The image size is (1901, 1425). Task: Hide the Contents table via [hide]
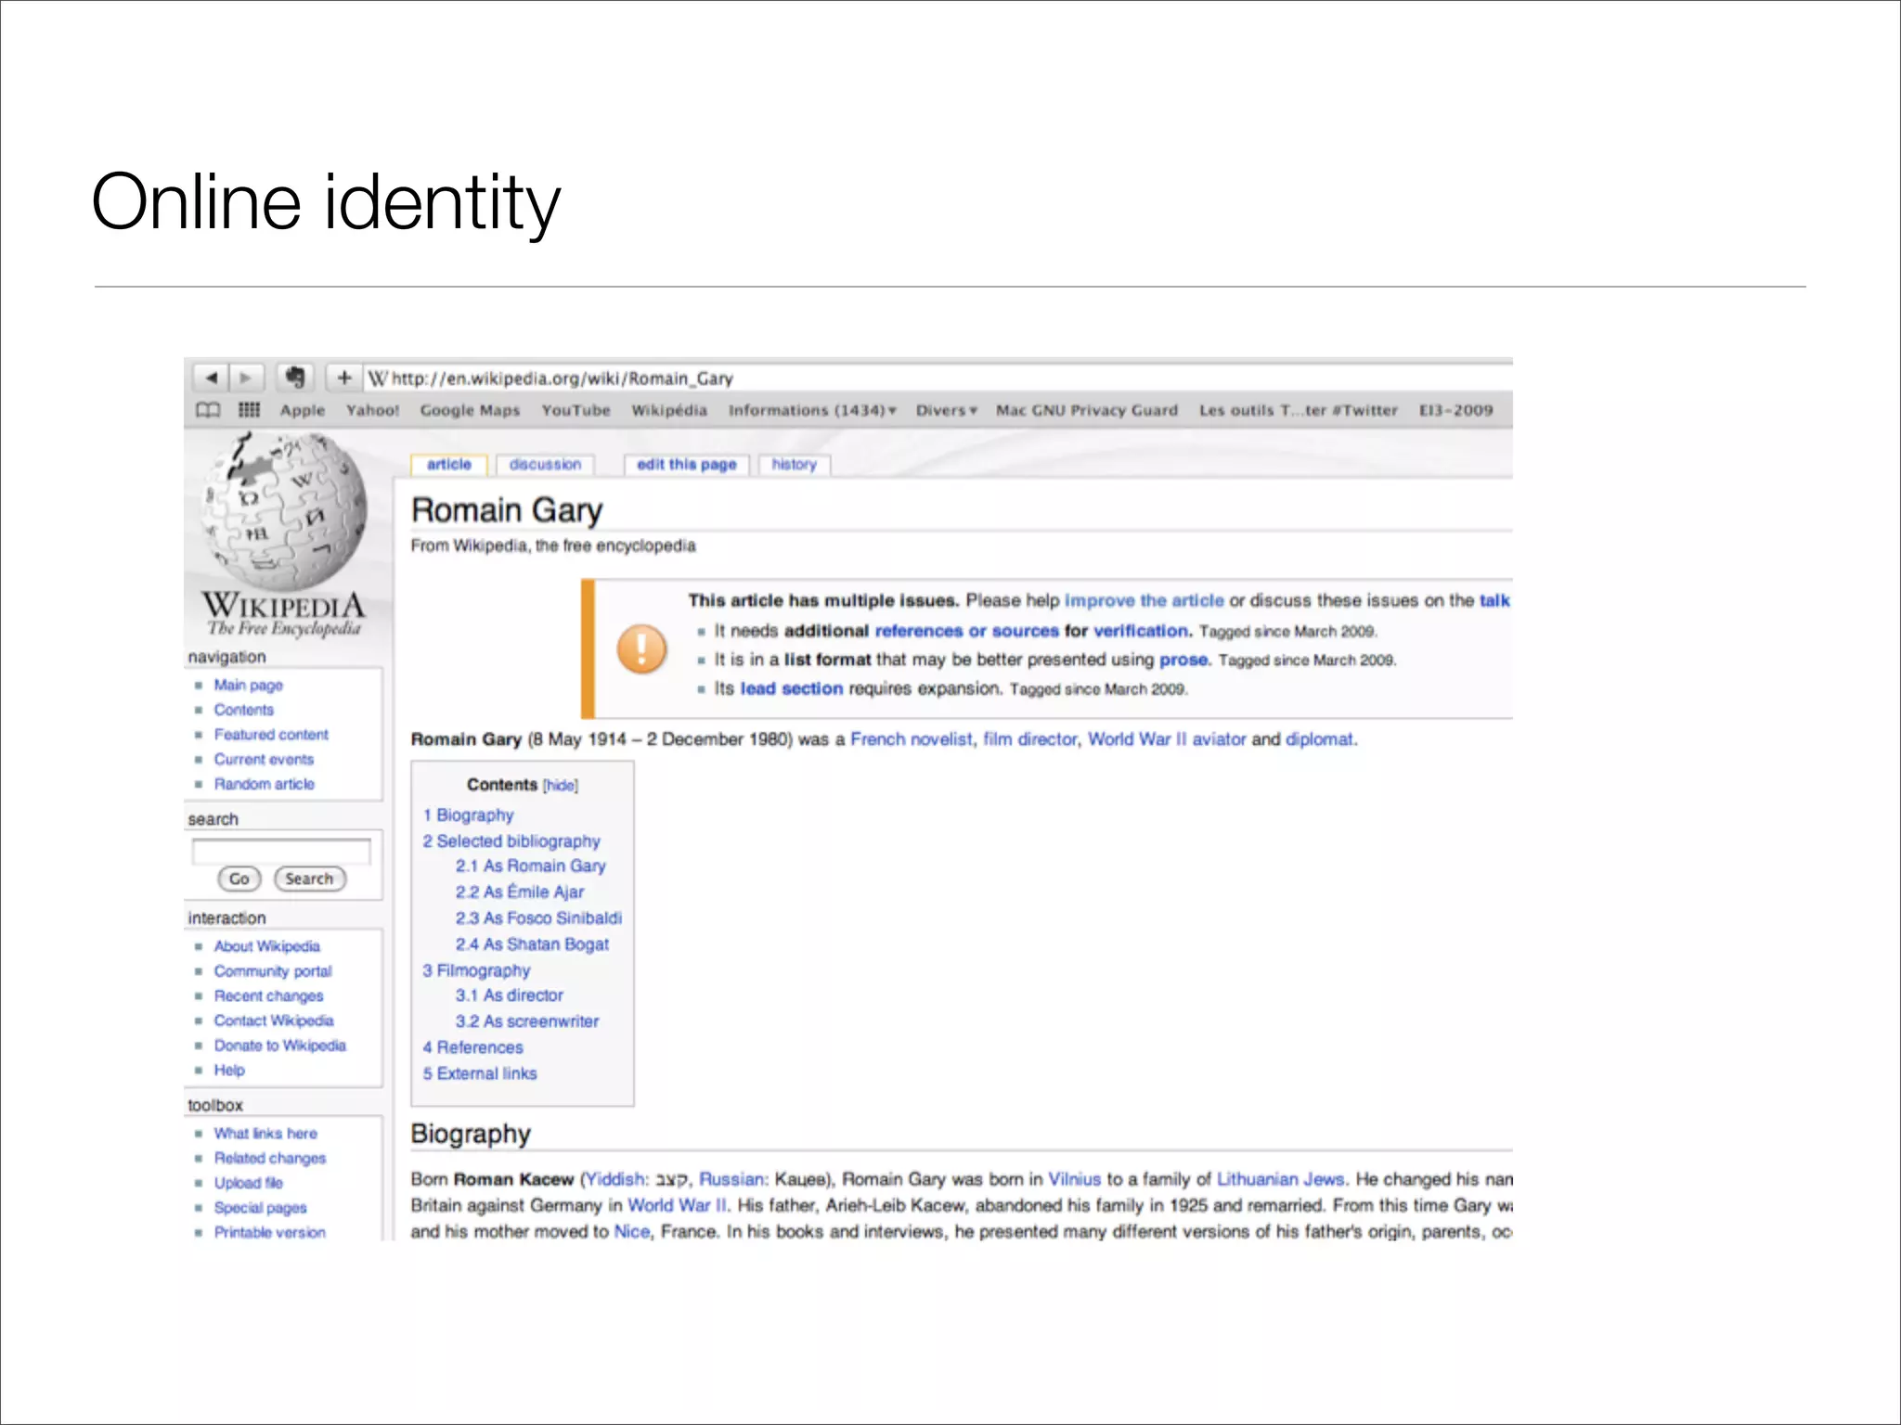point(561,786)
